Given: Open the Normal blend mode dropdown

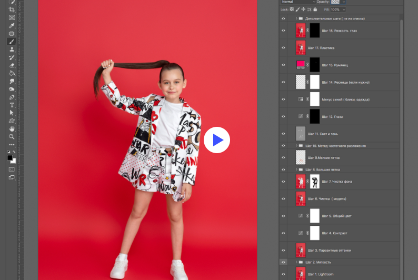Looking at the screenshot, I should point(297,2).
